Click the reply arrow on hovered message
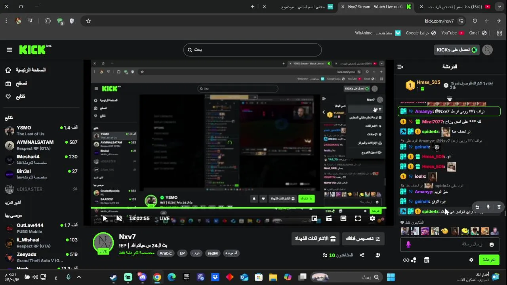 coord(477,207)
